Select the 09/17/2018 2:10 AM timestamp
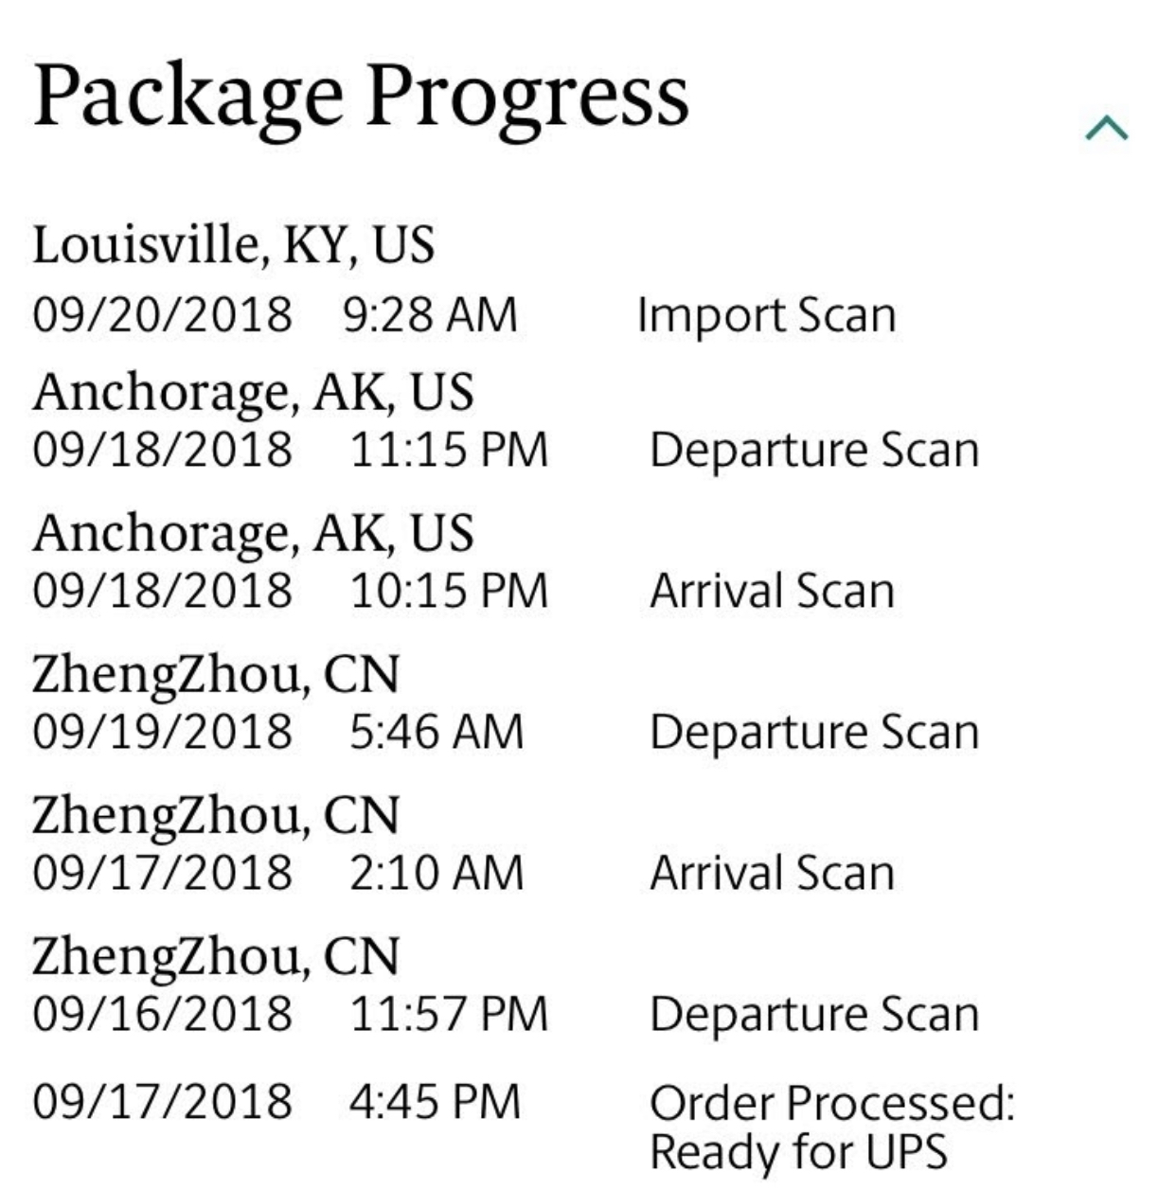The height and width of the screenshot is (1189, 1176). [278, 872]
